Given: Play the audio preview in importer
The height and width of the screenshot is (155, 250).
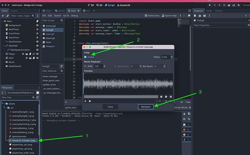Looking at the screenshot, I should 86,101.
